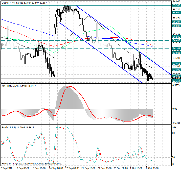Click the 85.207 price level label
Screen dimensions: 181x170
point(176,22)
